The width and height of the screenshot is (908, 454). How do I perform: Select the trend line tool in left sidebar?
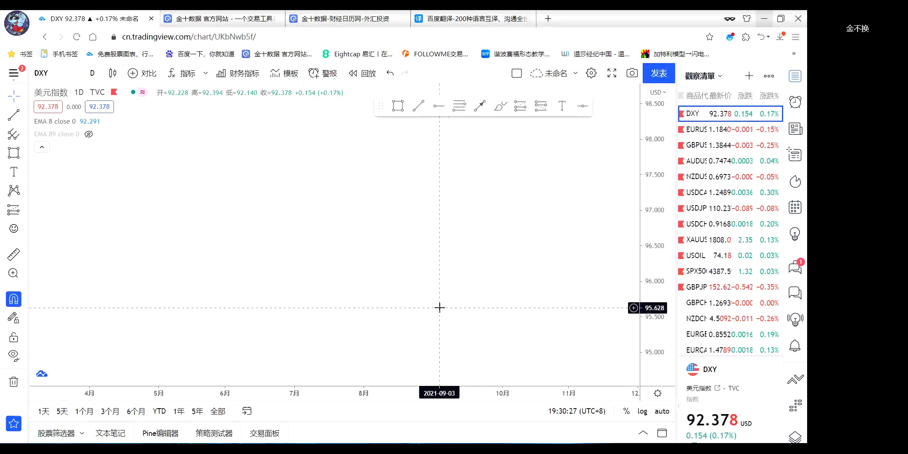(13, 115)
